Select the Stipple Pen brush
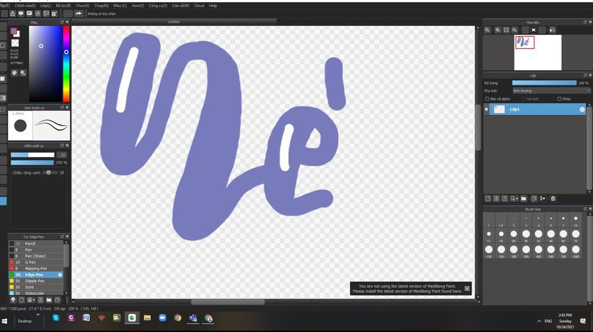This screenshot has width=593, height=332. point(36,281)
